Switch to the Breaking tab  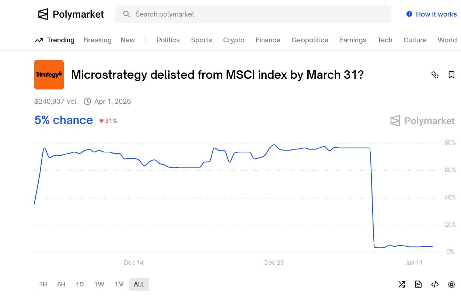click(x=98, y=40)
